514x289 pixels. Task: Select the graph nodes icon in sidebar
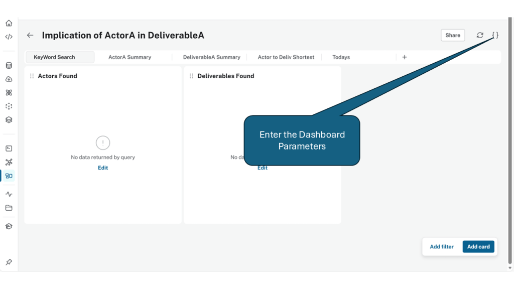click(9, 162)
